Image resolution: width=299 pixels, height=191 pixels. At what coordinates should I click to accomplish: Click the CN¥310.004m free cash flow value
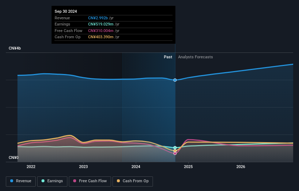pos(101,31)
